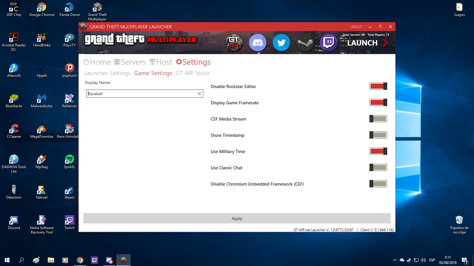Viewport: 474px width, 266px height.
Task: Select the BlueStacks desktop icon
Action: tap(14, 101)
